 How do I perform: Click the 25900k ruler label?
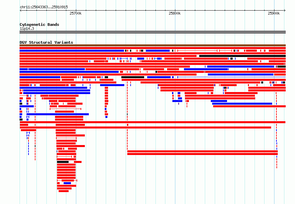pyautogui.click(x=274, y=13)
